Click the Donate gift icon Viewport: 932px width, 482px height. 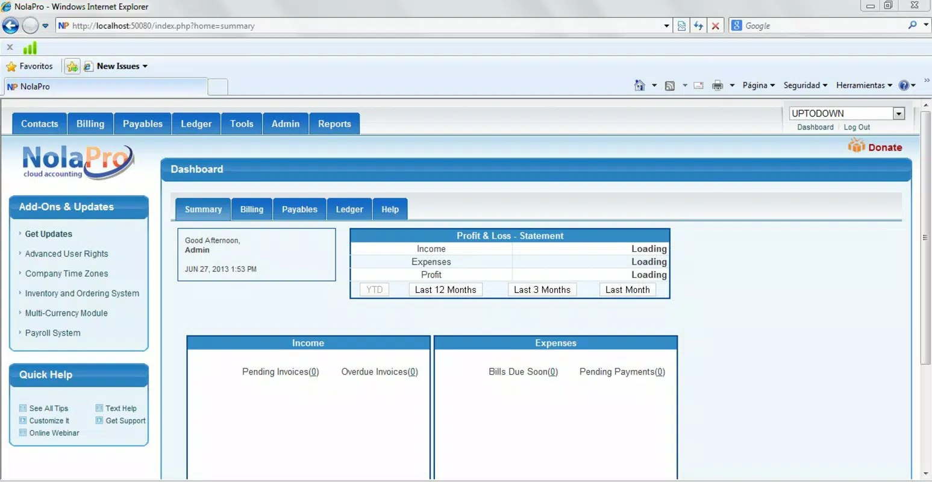point(856,146)
